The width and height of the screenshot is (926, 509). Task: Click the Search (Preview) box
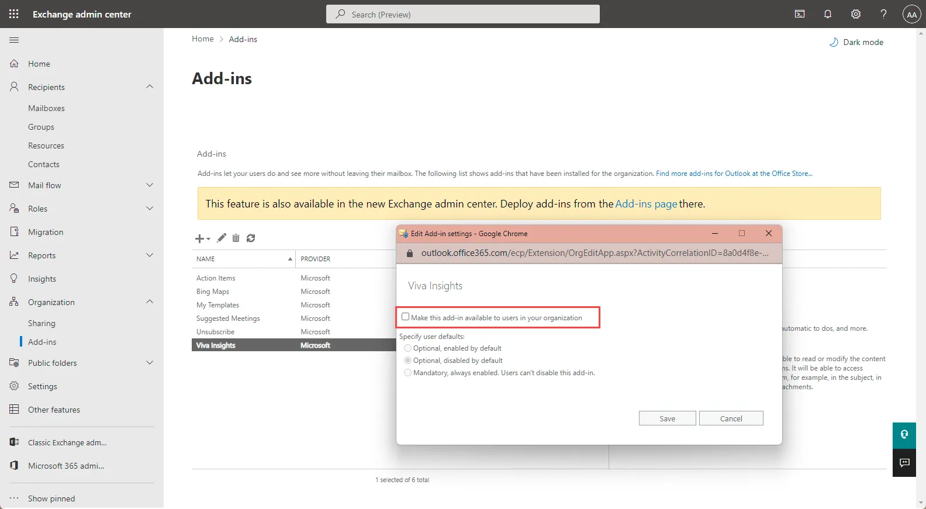pyautogui.click(x=463, y=14)
